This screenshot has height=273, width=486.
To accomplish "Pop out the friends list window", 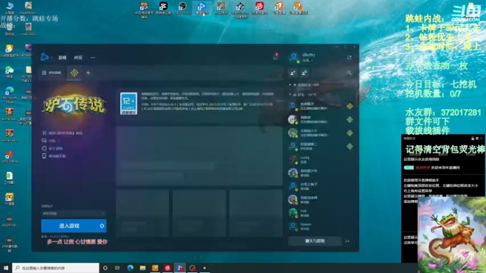I will pos(349,58).
